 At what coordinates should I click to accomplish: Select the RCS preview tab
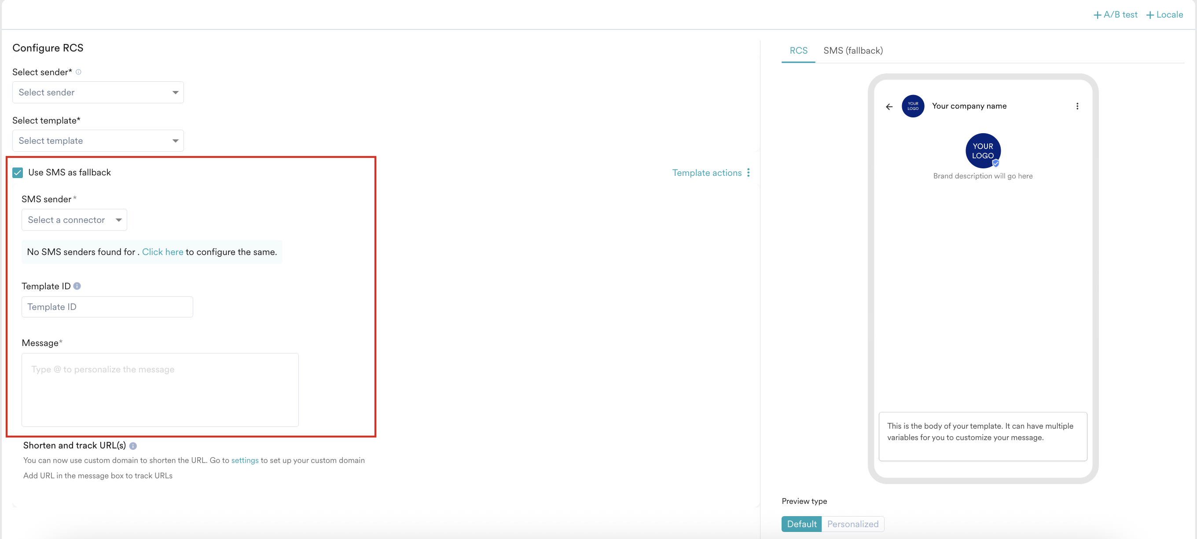[x=798, y=50]
